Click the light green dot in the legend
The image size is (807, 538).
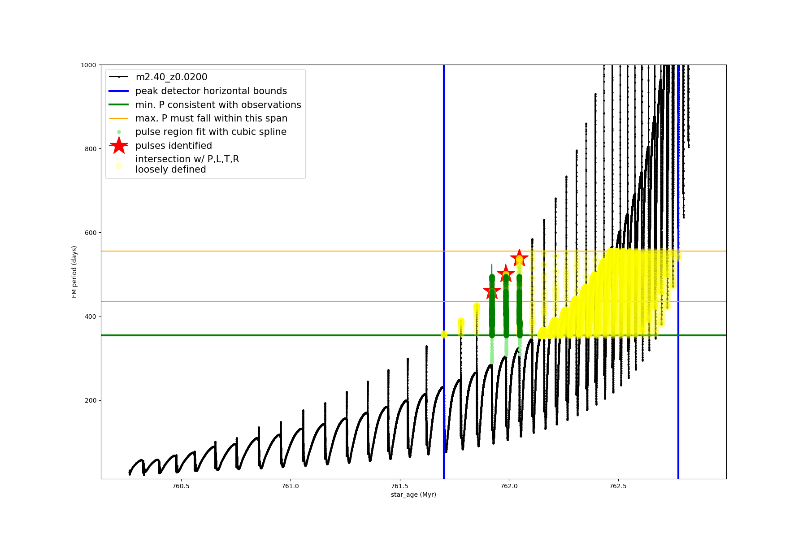[119, 132]
